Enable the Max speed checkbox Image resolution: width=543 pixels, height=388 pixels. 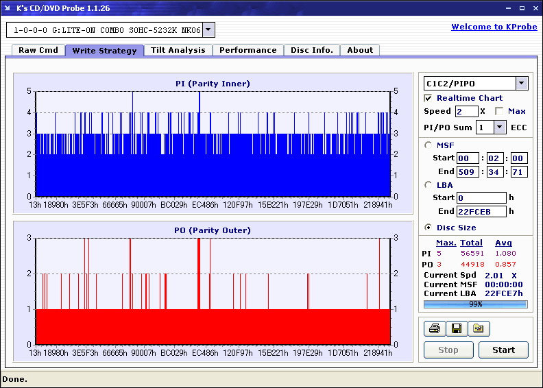[499, 111]
